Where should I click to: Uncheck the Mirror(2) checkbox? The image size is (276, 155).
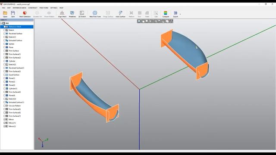[x=5, y=126]
